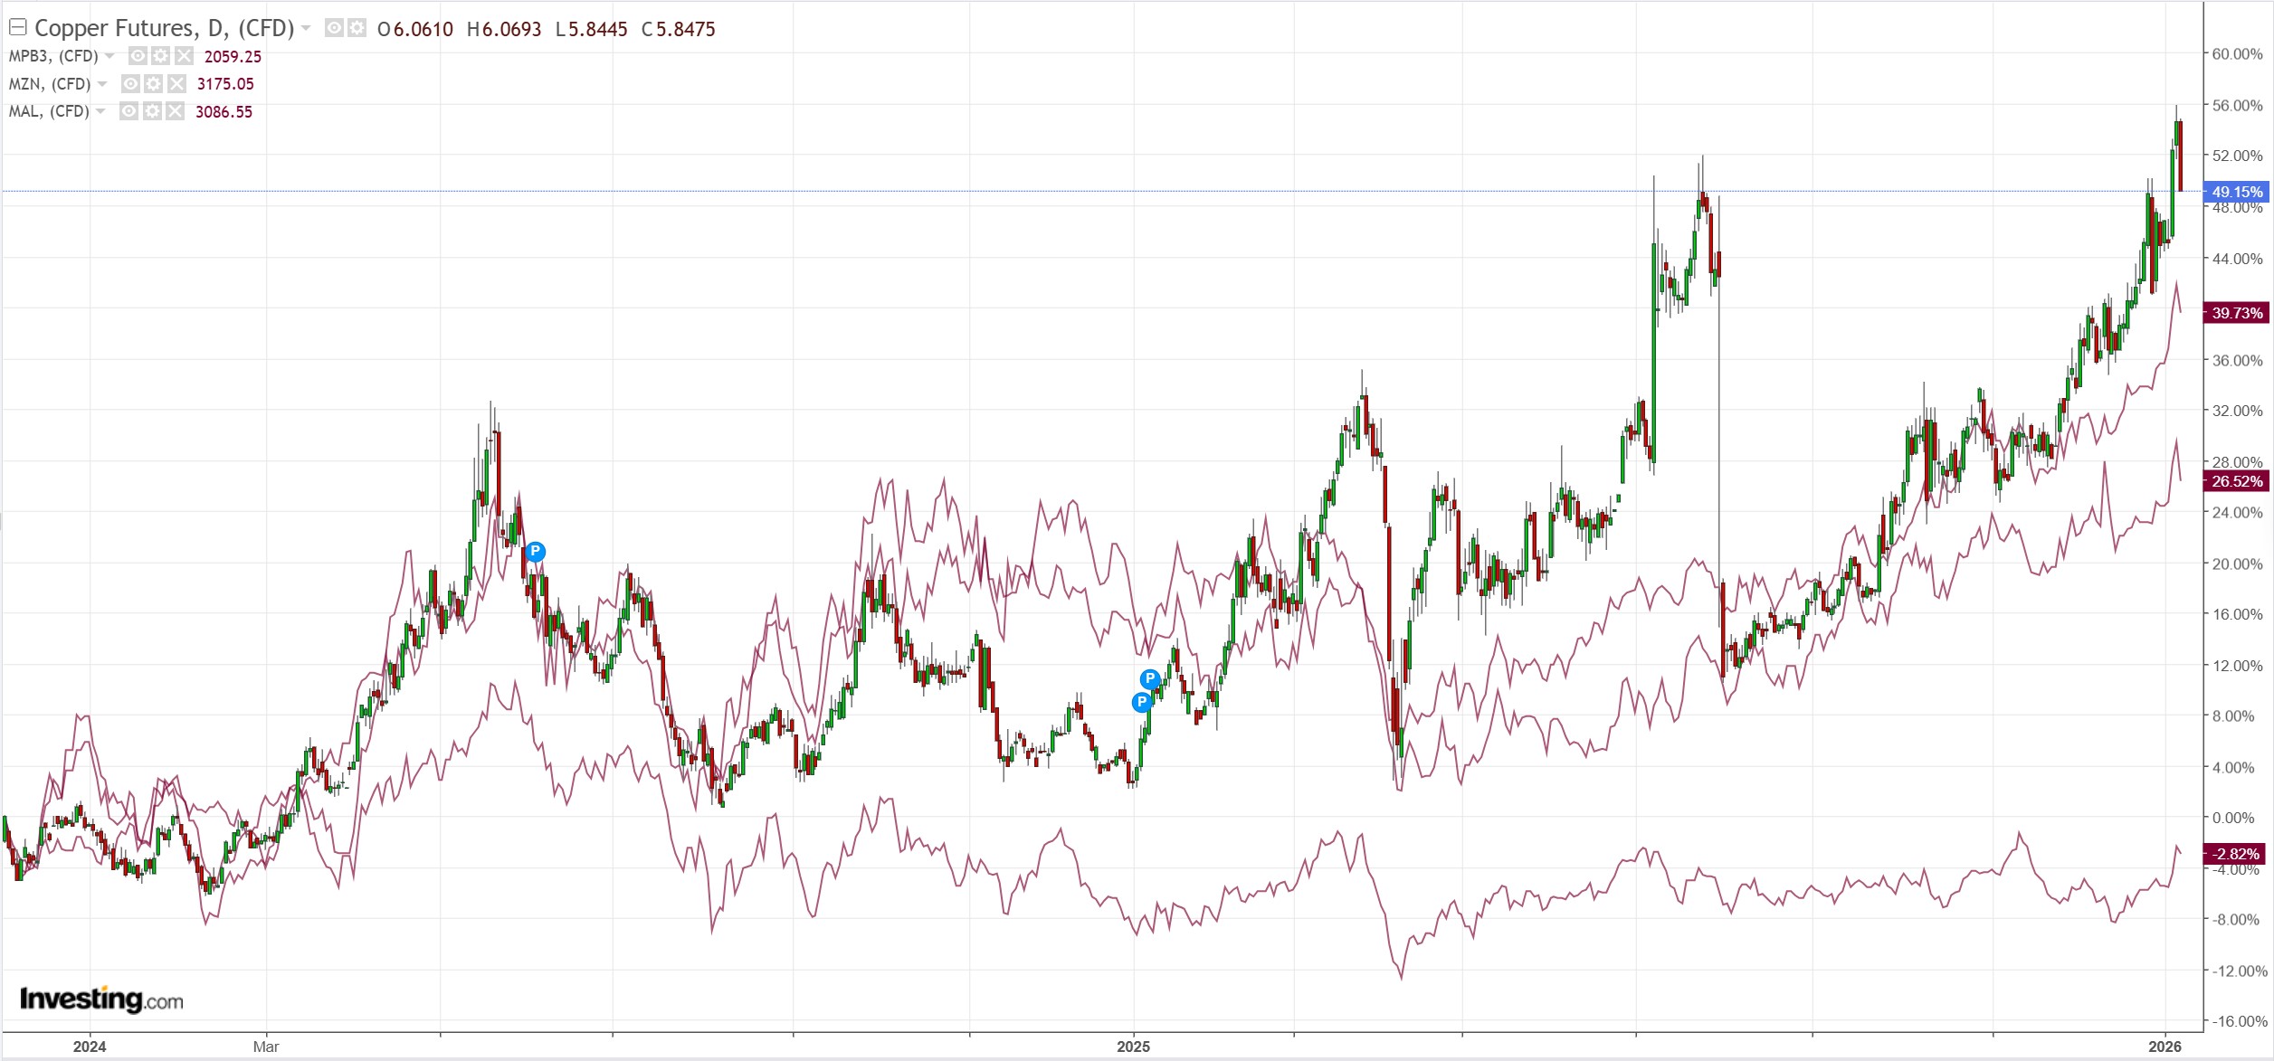Collapse the legend with the minus box
The height and width of the screenshot is (1061, 2274).
tap(17, 27)
